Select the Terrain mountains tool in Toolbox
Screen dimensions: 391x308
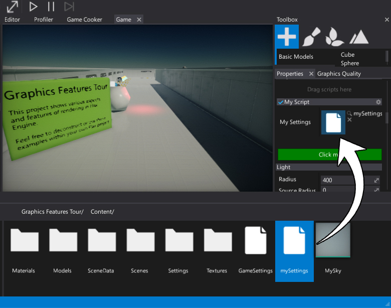(x=359, y=37)
